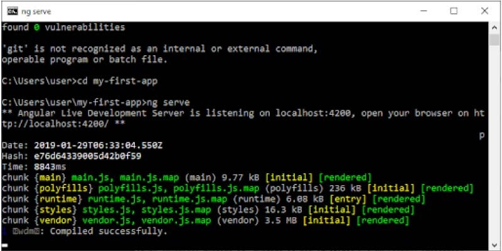Click 'Compiled successfully.' message
502x251 pixels.
109,231
